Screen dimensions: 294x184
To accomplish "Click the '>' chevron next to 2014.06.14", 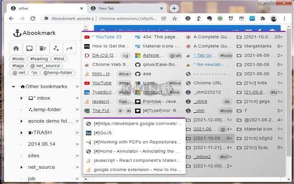I will pos(77,144).
